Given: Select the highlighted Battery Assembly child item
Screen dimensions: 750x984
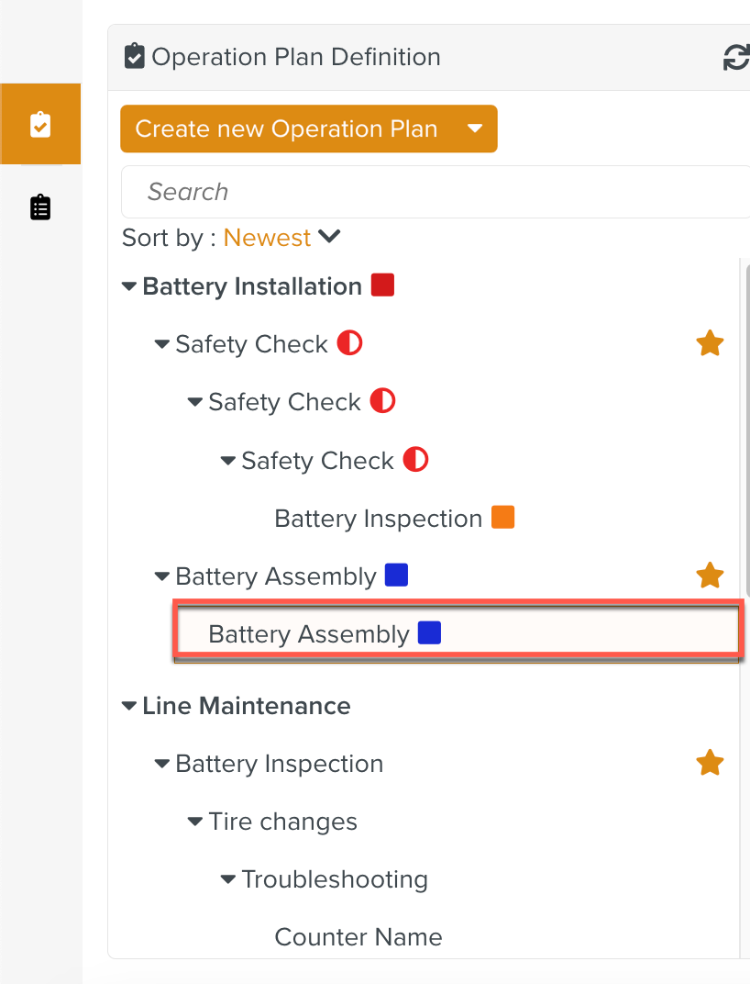Looking at the screenshot, I should click(309, 634).
